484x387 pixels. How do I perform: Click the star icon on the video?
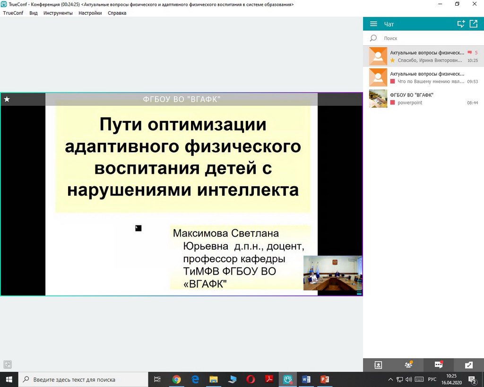coord(7,99)
